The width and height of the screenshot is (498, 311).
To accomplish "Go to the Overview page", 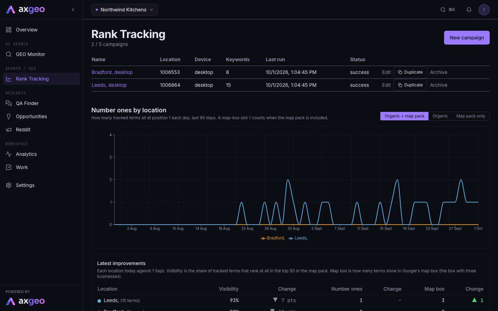I will [41, 30].
